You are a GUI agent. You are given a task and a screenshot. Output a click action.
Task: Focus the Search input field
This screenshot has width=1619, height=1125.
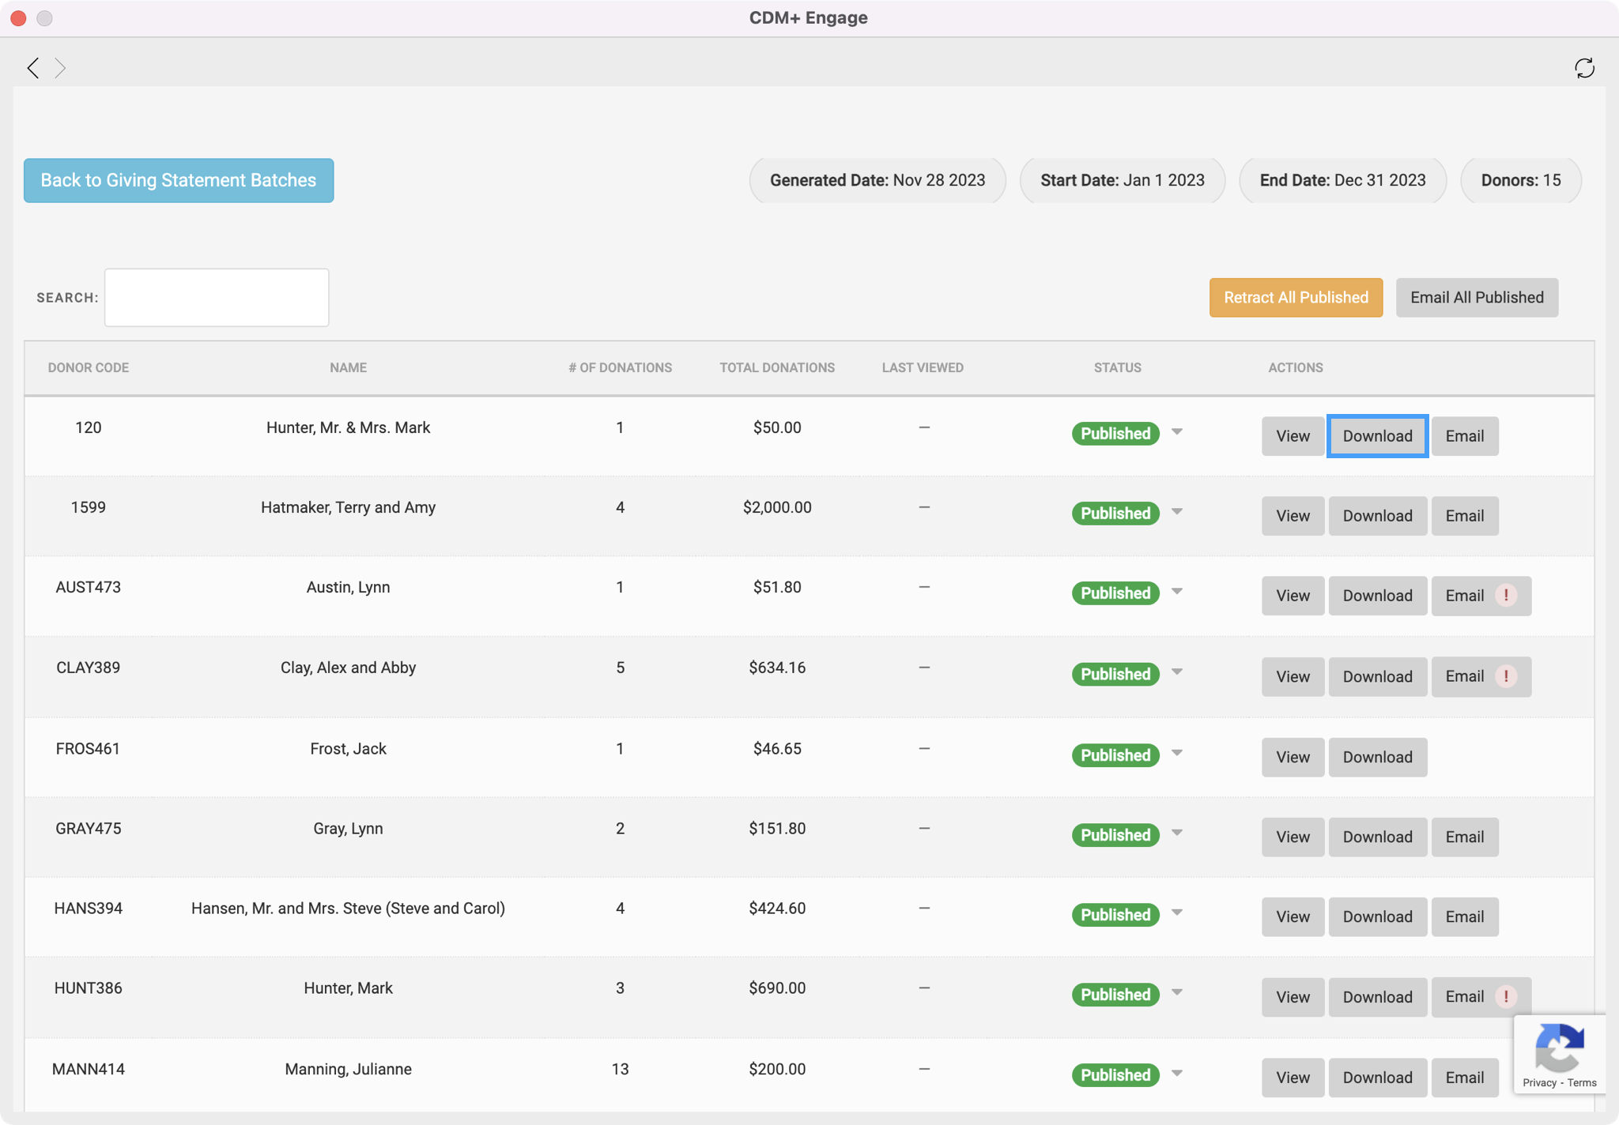coord(217,297)
